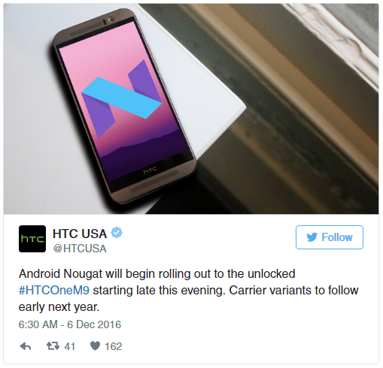View the 41 retweets count
383x368 pixels.
(x=70, y=346)
